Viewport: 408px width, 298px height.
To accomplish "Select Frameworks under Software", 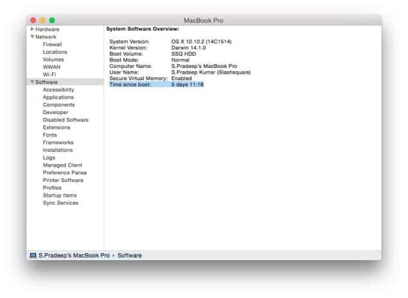I will point(58,142).
